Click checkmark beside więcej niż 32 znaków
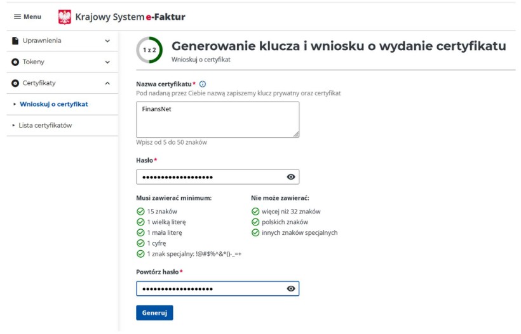 point(255,211)
